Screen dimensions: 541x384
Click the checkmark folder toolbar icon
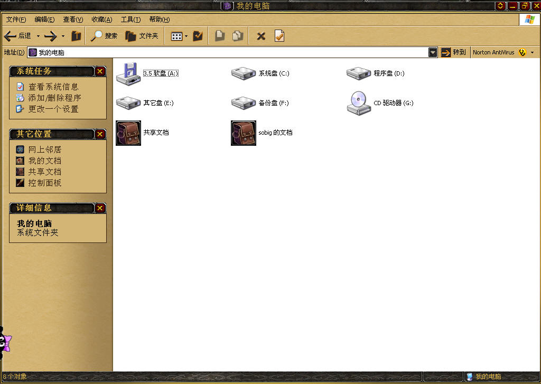198,36
